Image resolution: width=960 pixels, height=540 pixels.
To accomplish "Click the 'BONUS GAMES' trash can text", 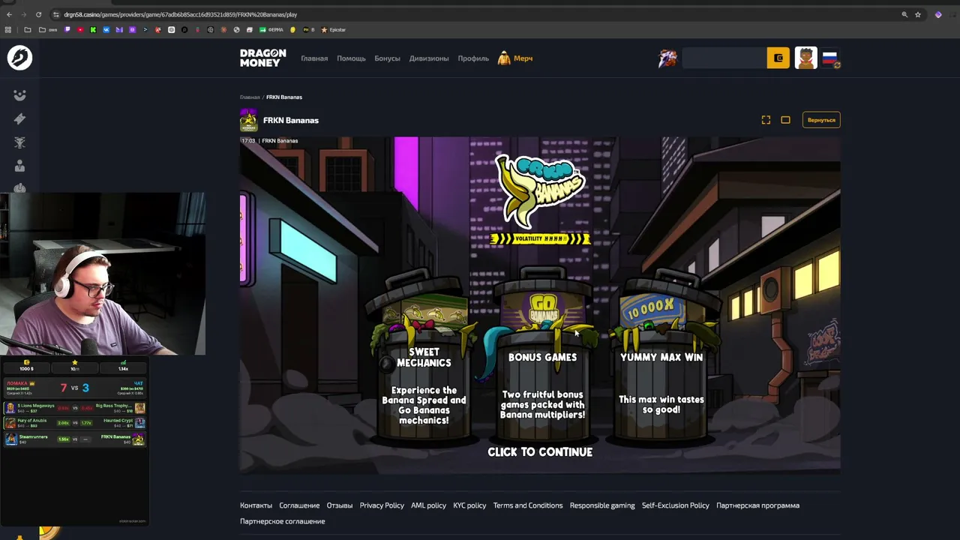I will pos(542,358).
